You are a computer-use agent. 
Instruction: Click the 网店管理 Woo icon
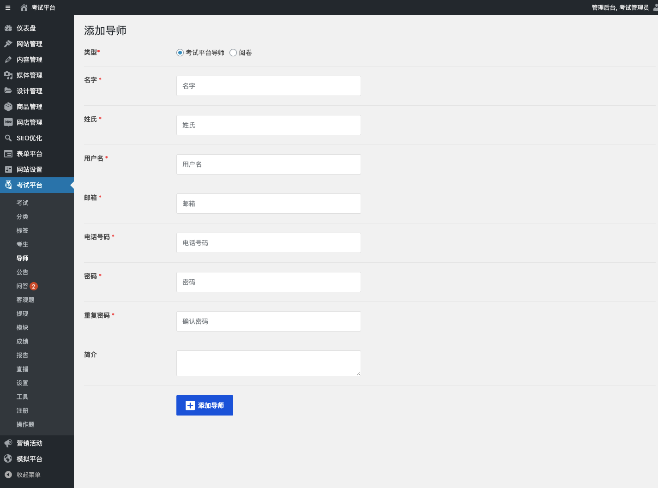pos(8,122)
